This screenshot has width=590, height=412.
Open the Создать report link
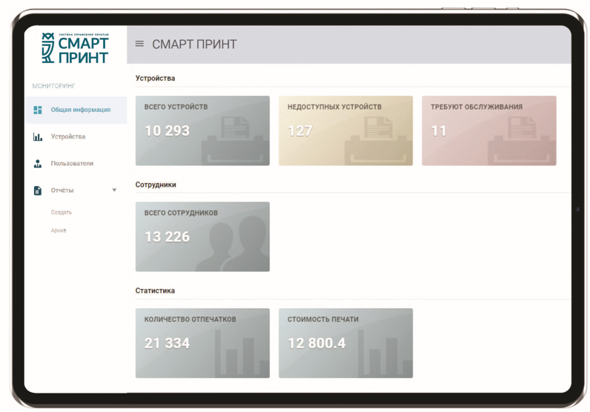[x=62, y=213]
